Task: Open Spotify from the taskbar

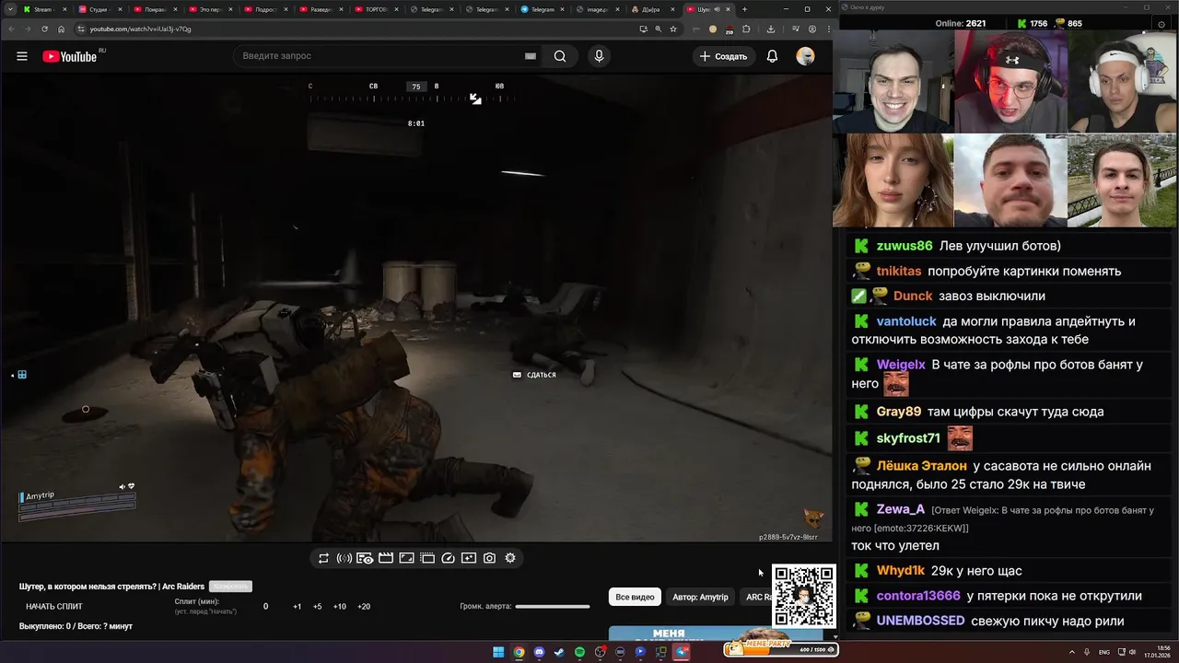Action: pyautogui.click(x=579, y=652)
